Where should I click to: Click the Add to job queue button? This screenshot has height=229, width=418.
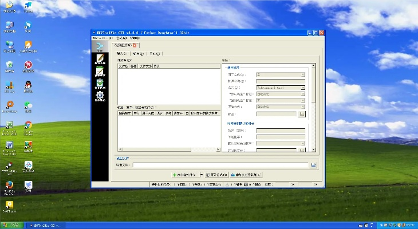tap(246, 175)
